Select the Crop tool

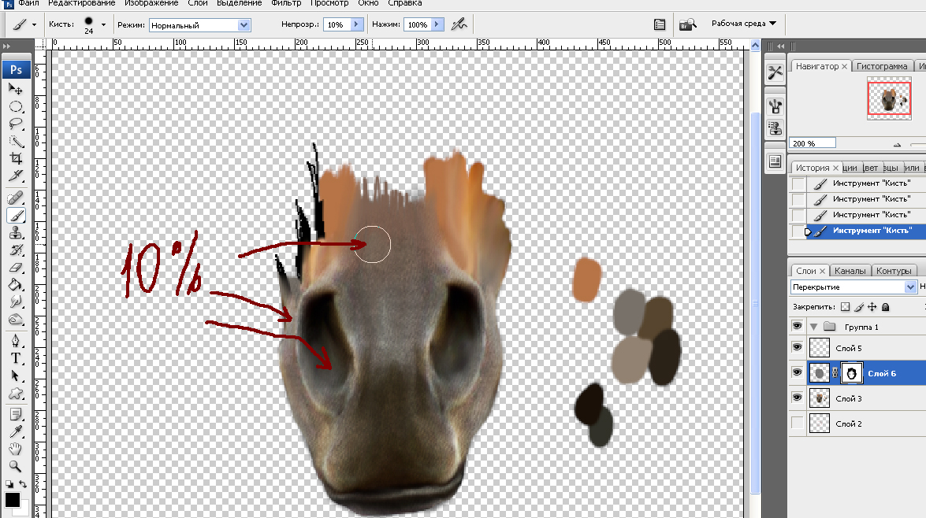[x=16, y=158]
